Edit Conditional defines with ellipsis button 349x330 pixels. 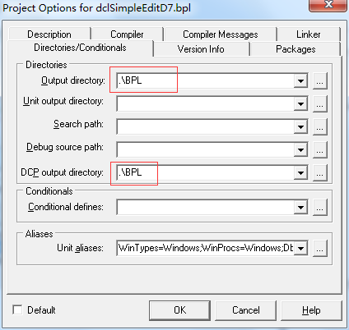[x=320, y=208]
